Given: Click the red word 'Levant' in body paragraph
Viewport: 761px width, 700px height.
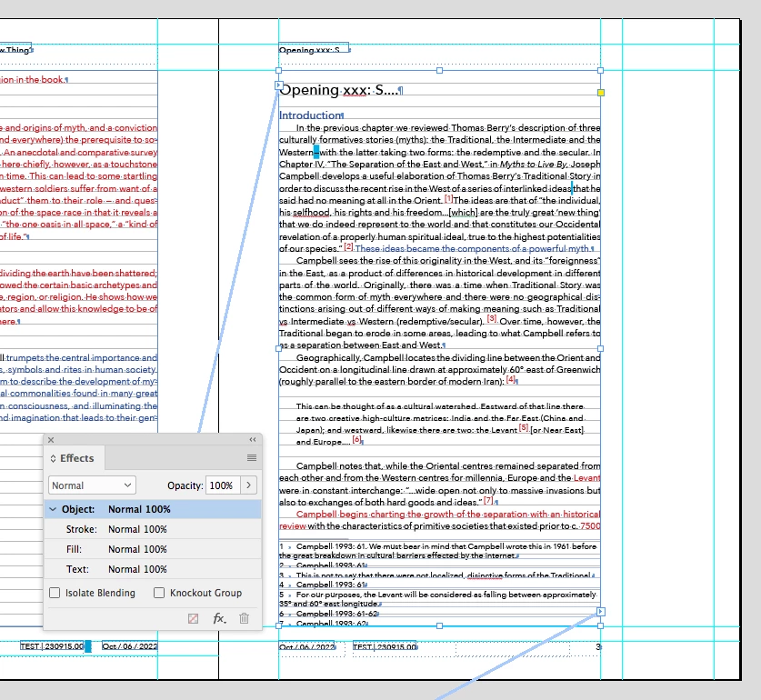Looking at the screenshot, I should (586, 478).
